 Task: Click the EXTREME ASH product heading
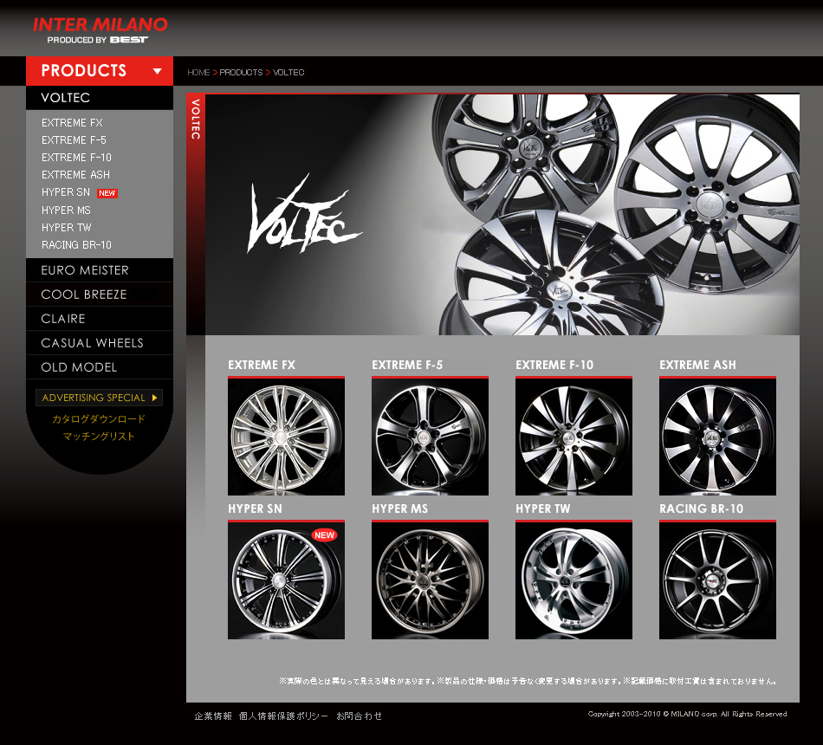pos(697,365)
